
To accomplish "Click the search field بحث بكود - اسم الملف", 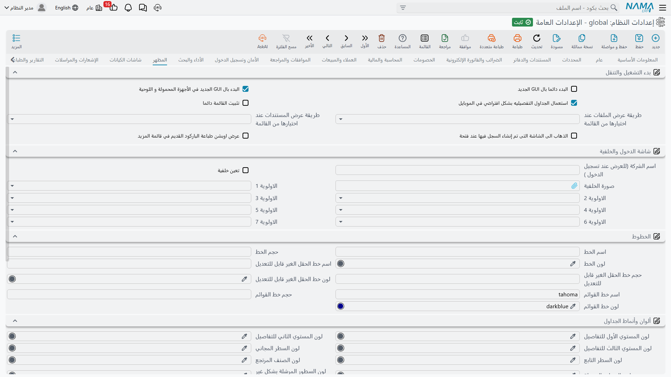I will [x=507, y=8].
